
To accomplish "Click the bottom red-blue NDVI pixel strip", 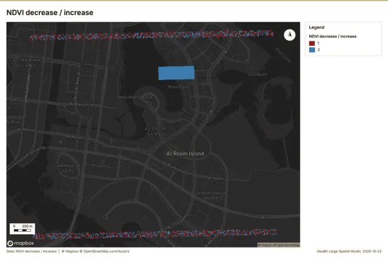I will click(x=155, y=234).
